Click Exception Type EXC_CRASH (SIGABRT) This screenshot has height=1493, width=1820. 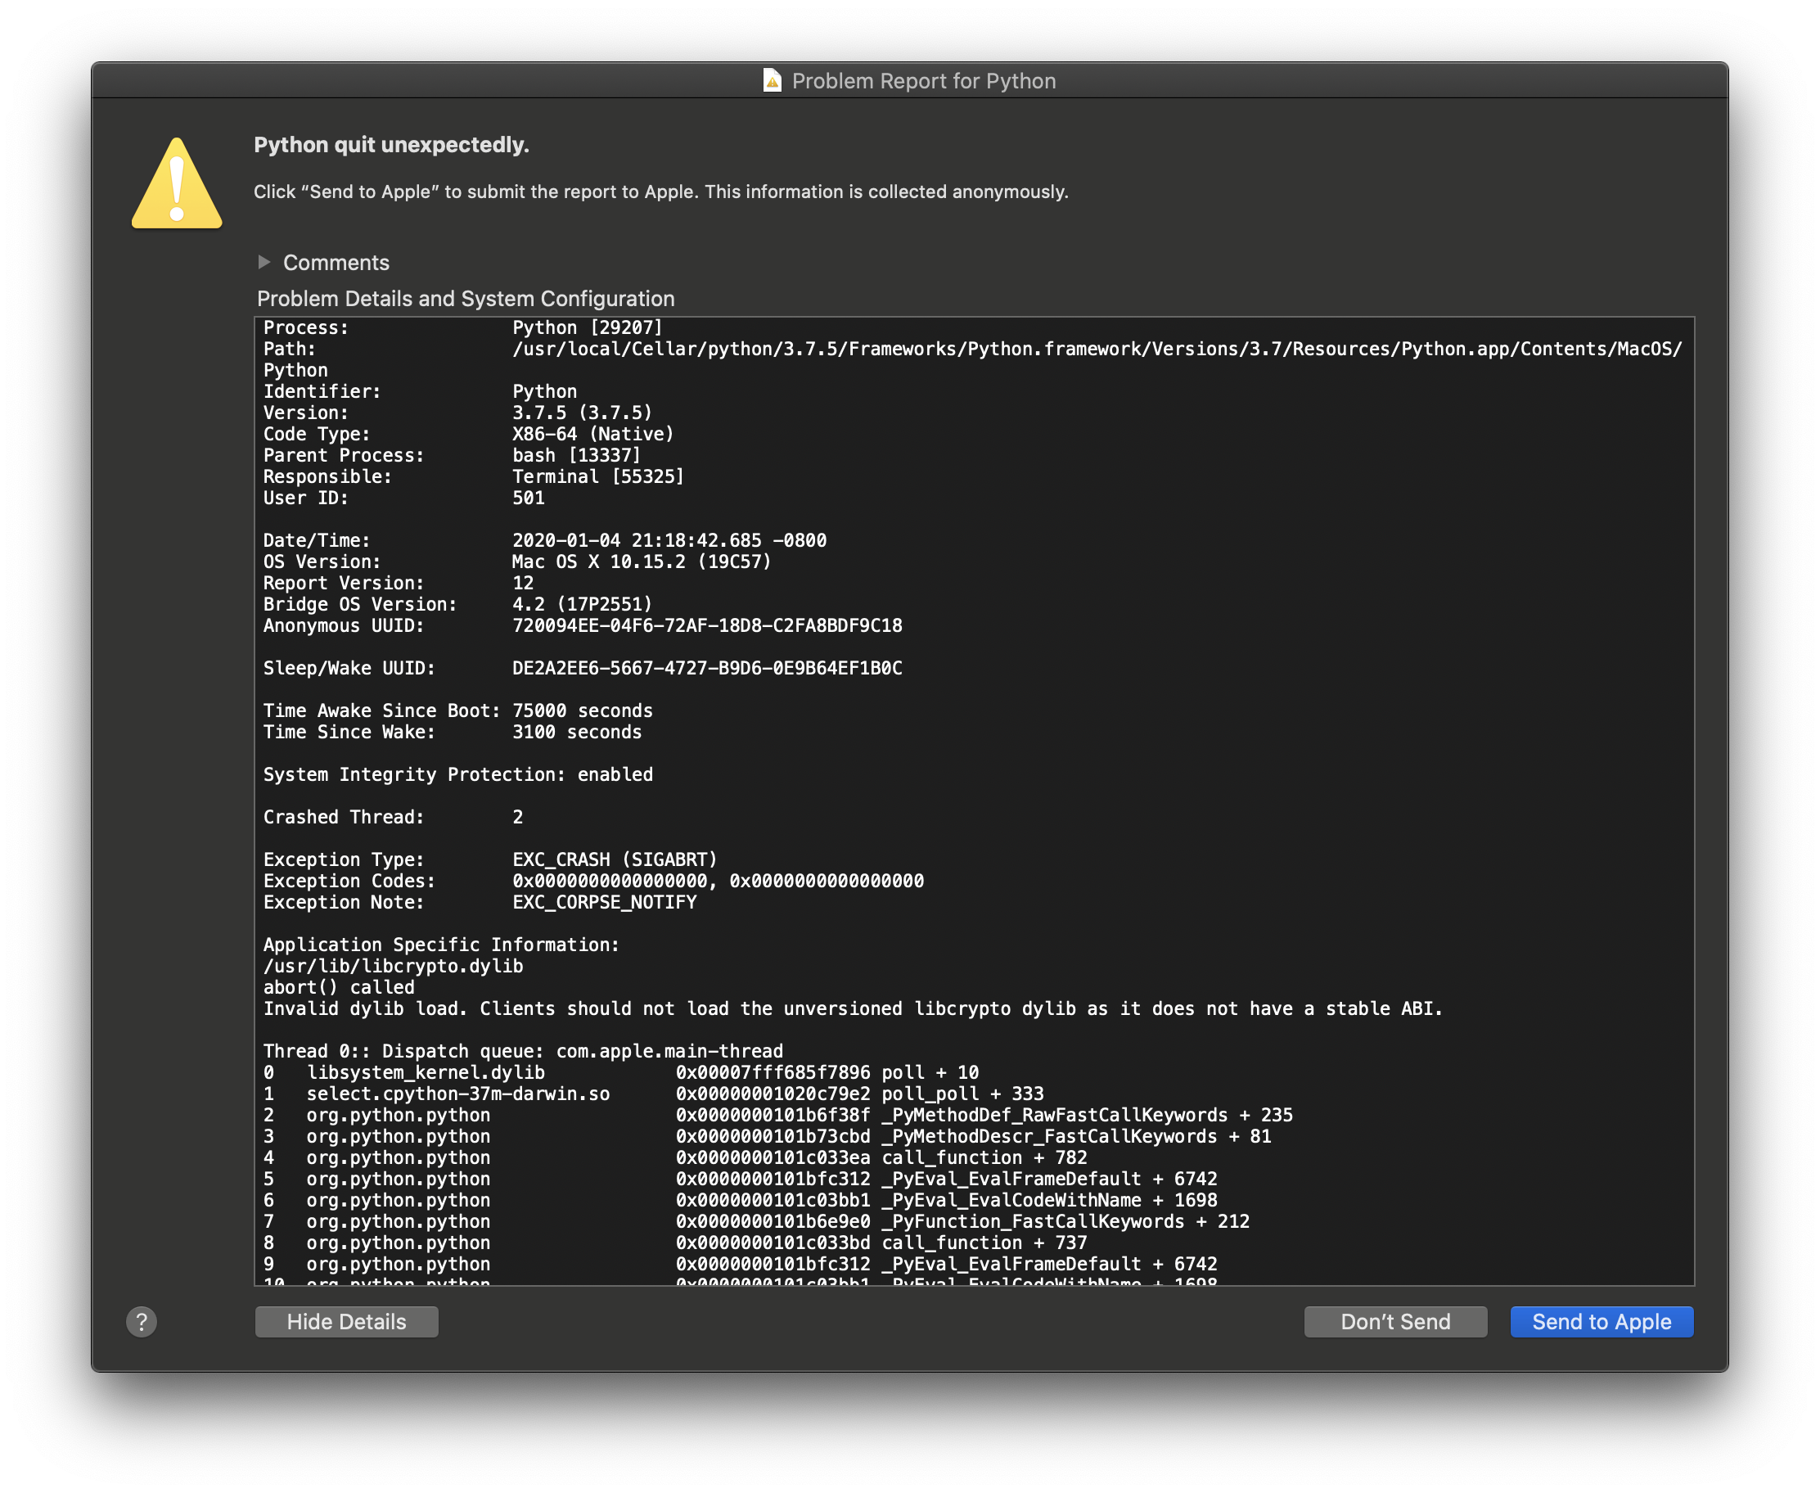615,860
